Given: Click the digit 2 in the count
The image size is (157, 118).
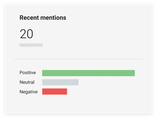Looking at the screenshot, I should coord(23,34).
